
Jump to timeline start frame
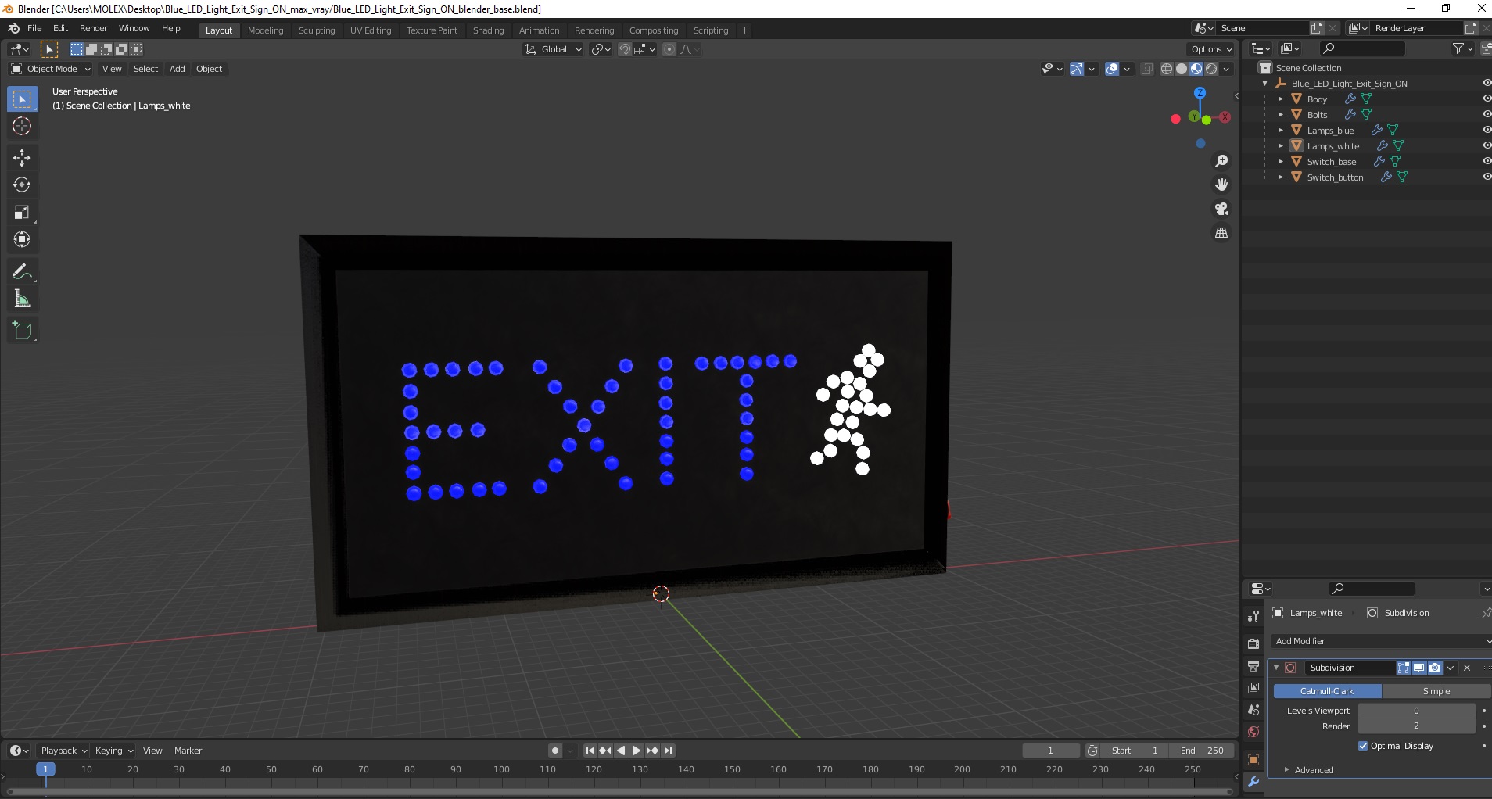point(590,751)
